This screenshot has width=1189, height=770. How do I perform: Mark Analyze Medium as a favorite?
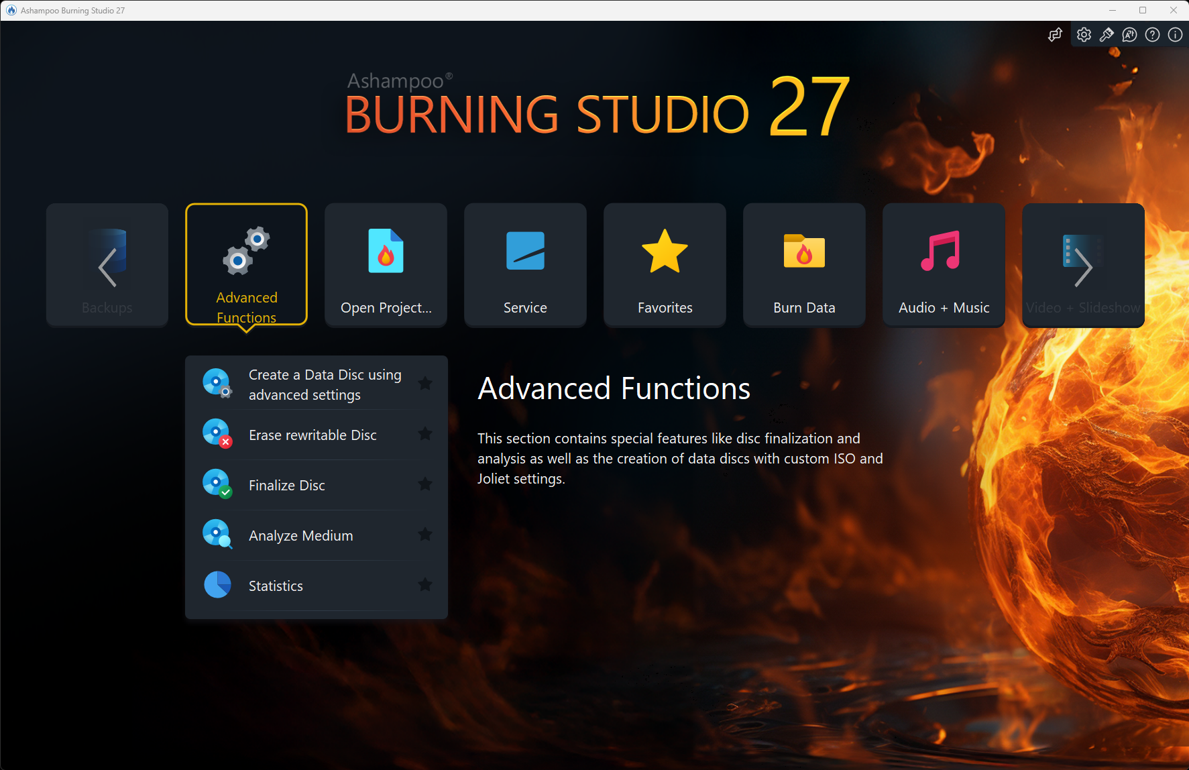[x=425, y=534]
